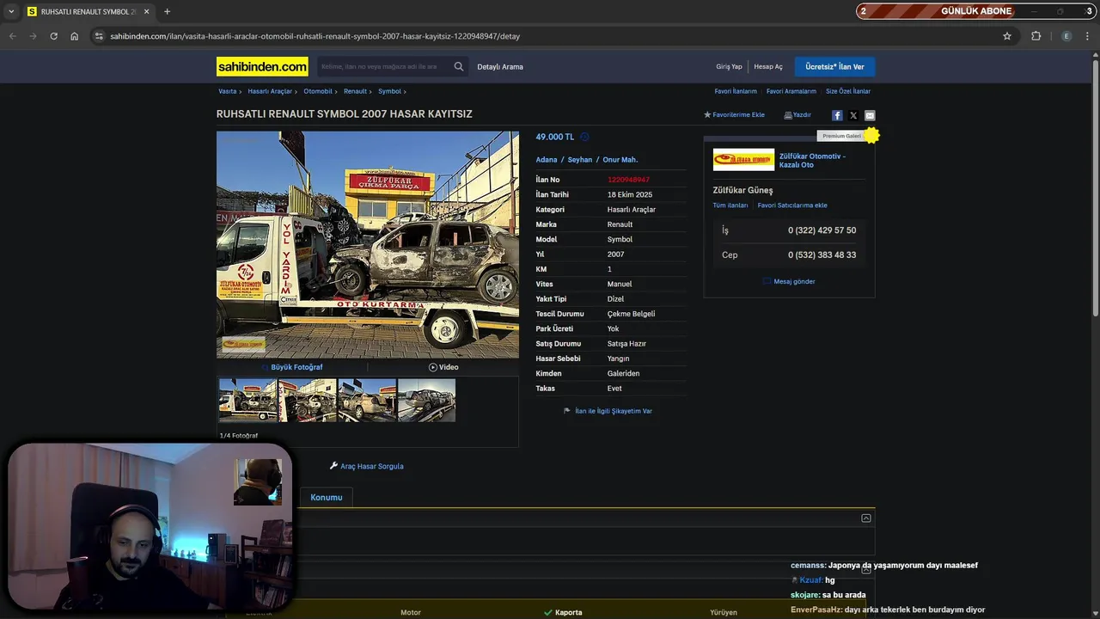Click the browser address bar URL
The image size is (1100, 619).
click(315, 36)
